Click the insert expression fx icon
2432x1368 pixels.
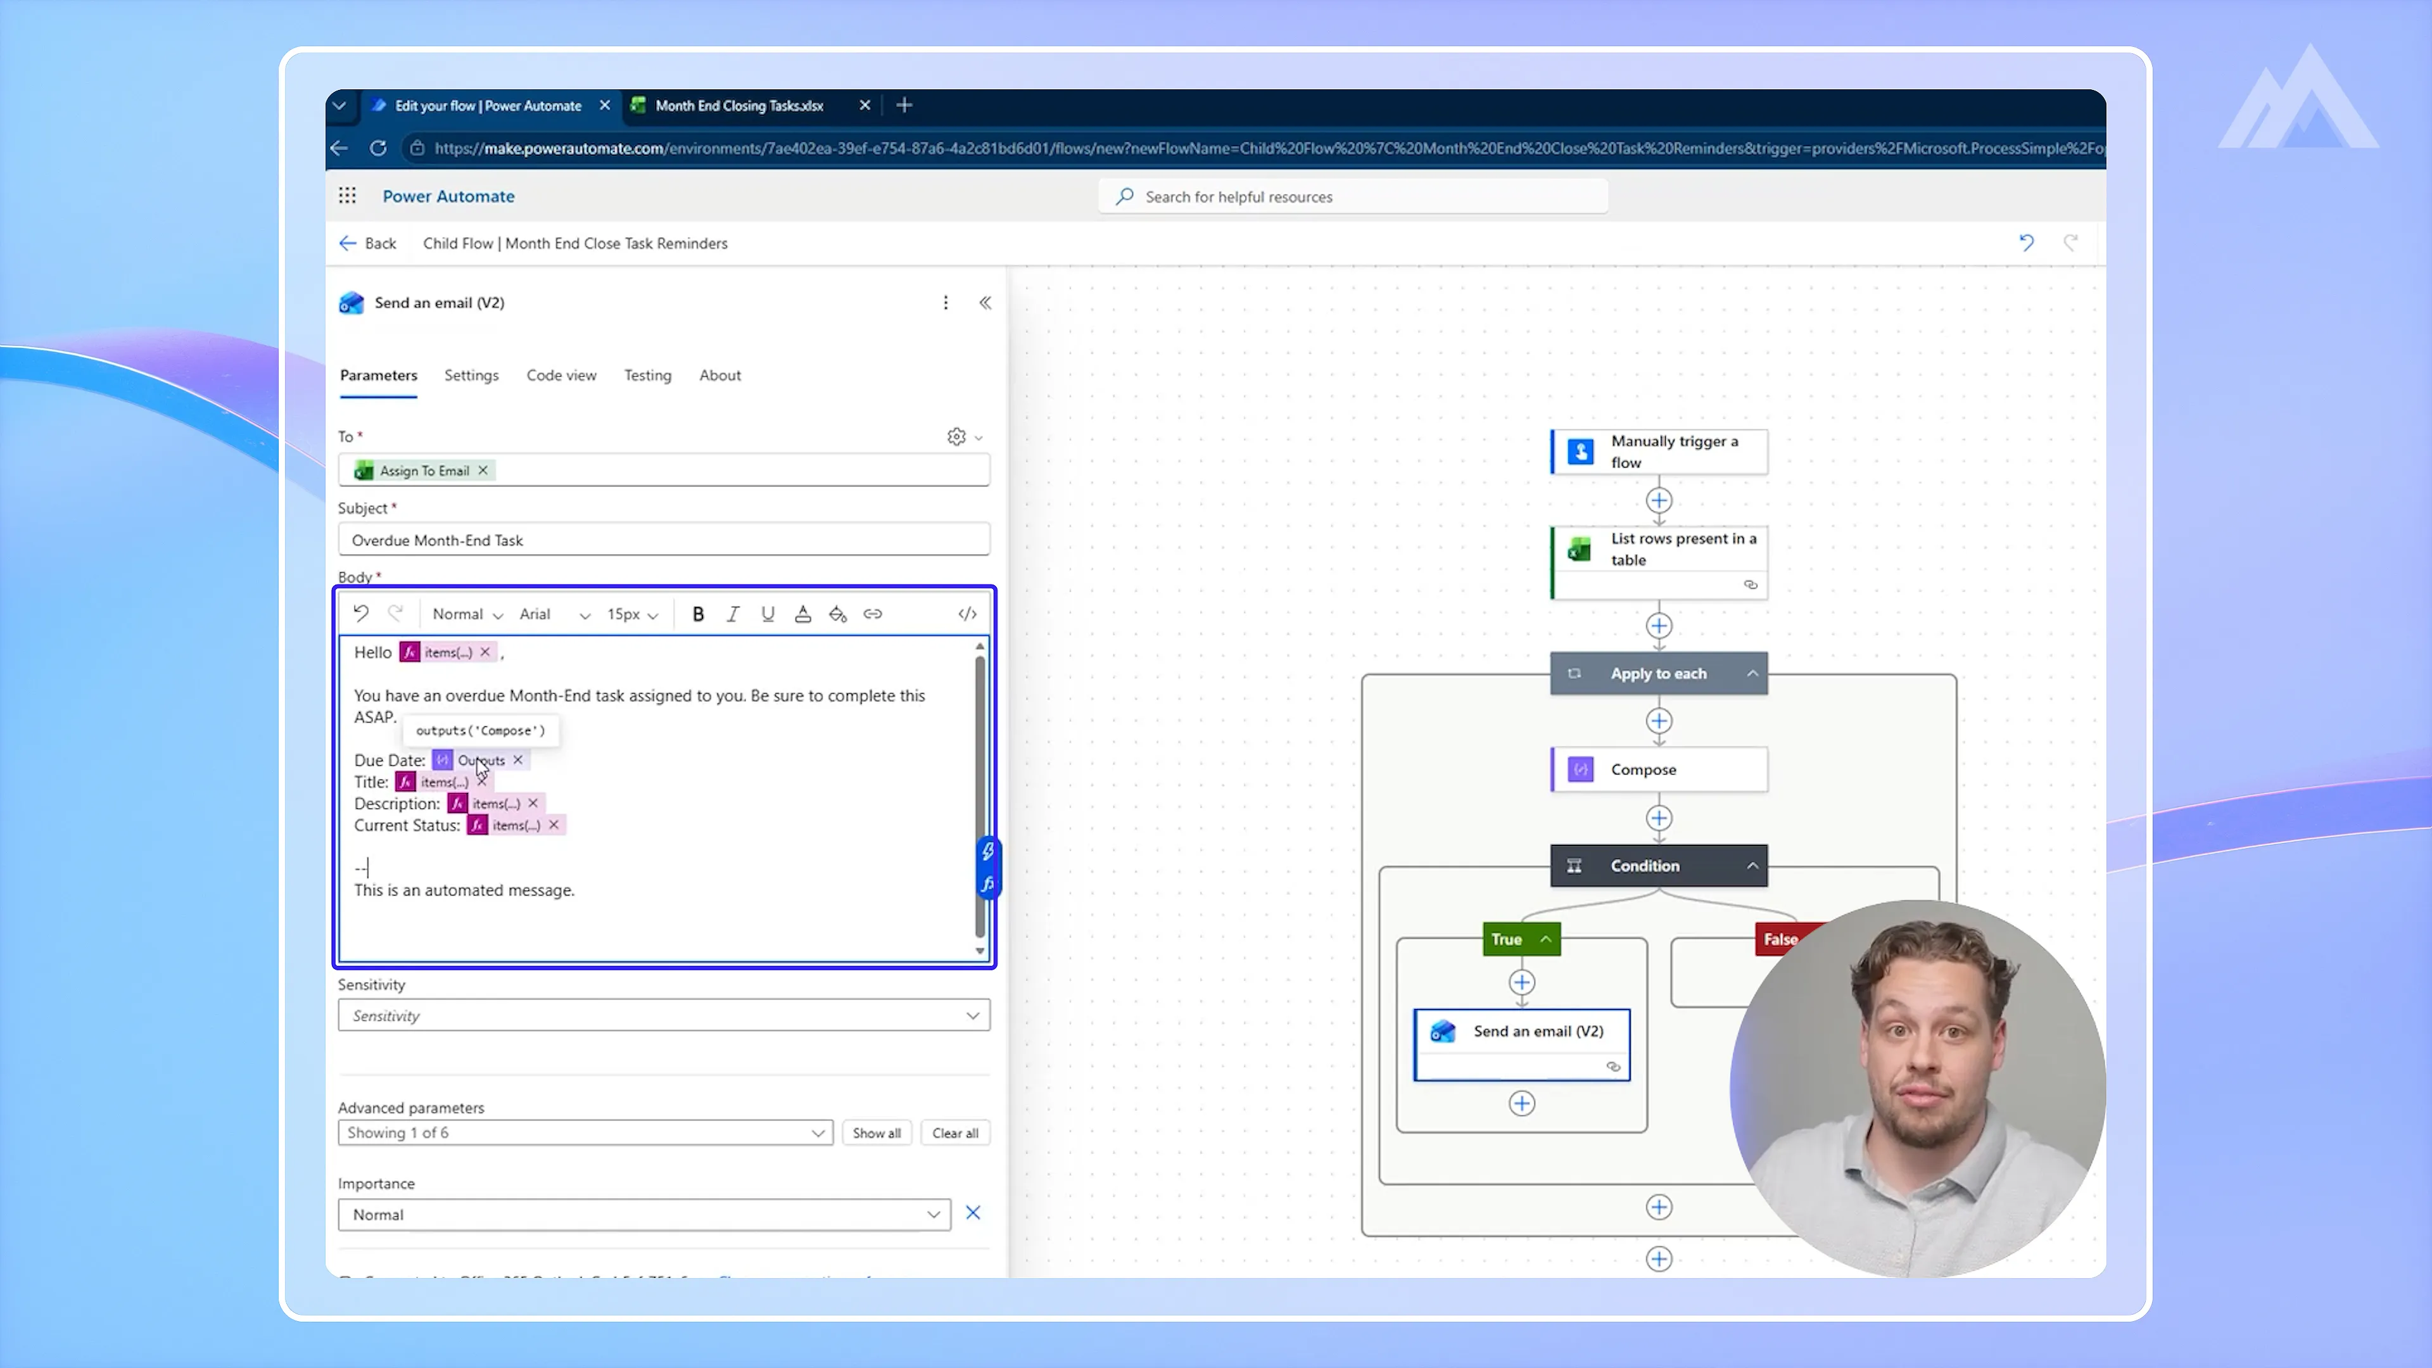(x=987, y=883)
